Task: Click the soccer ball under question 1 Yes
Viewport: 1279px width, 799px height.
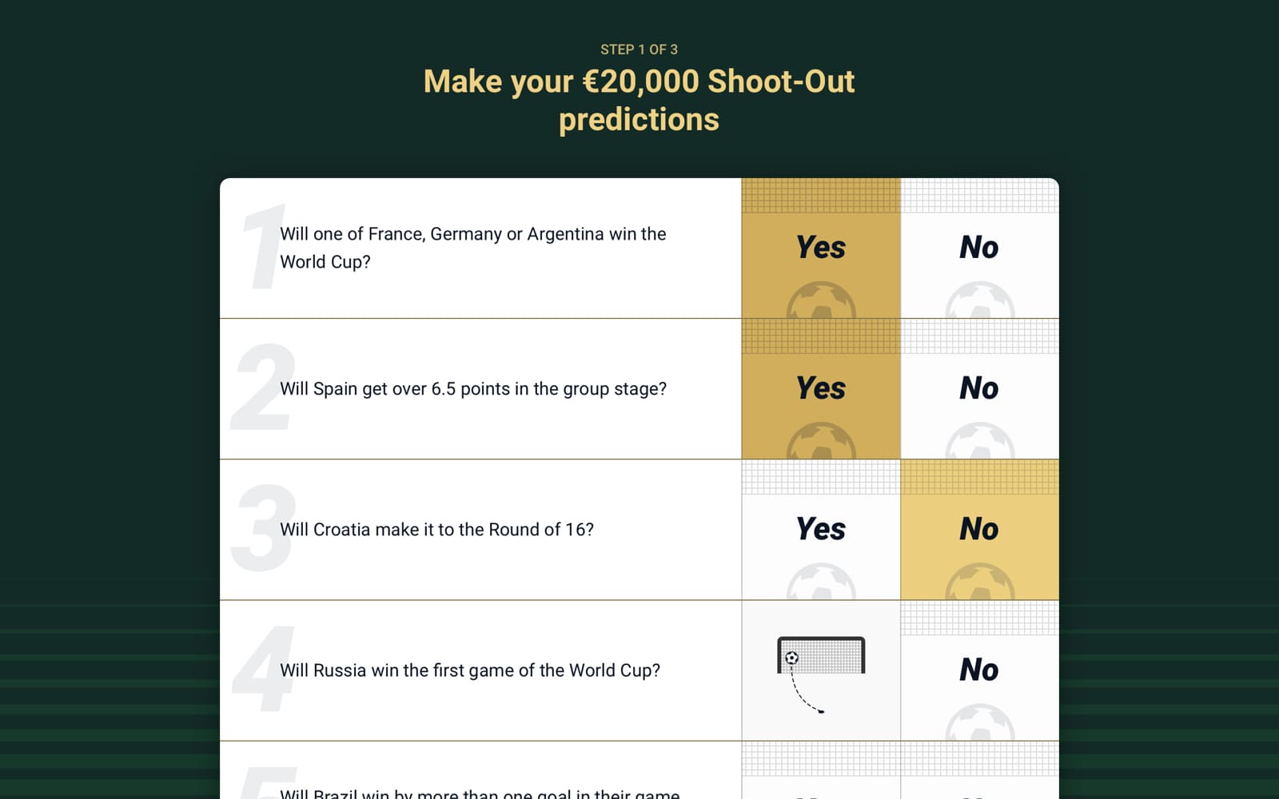Action: click(821, 301)
